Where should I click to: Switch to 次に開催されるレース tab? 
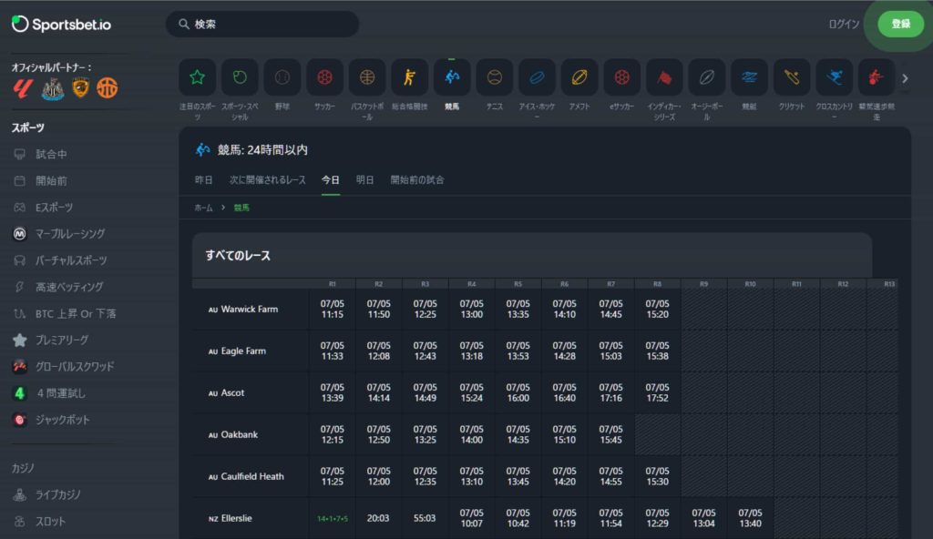pyautogui.click(x=268, y=179)
